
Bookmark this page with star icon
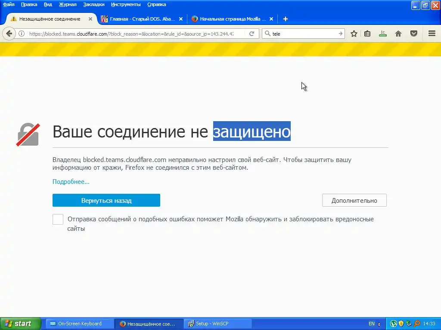[x=354, y=34]
